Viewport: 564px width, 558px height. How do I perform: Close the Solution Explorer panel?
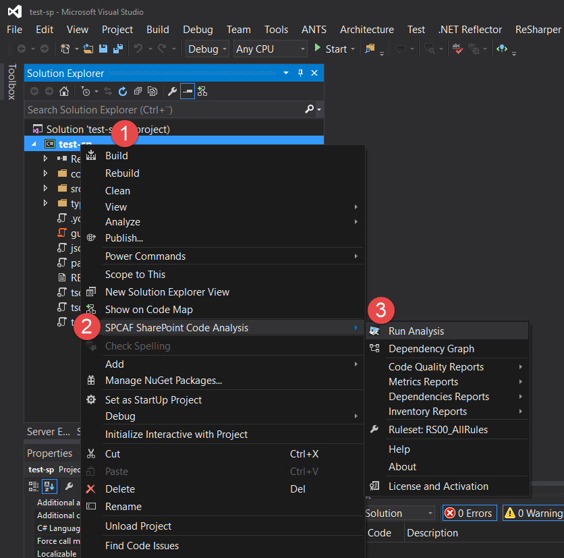pyautogui.click(x=314, y=73)
